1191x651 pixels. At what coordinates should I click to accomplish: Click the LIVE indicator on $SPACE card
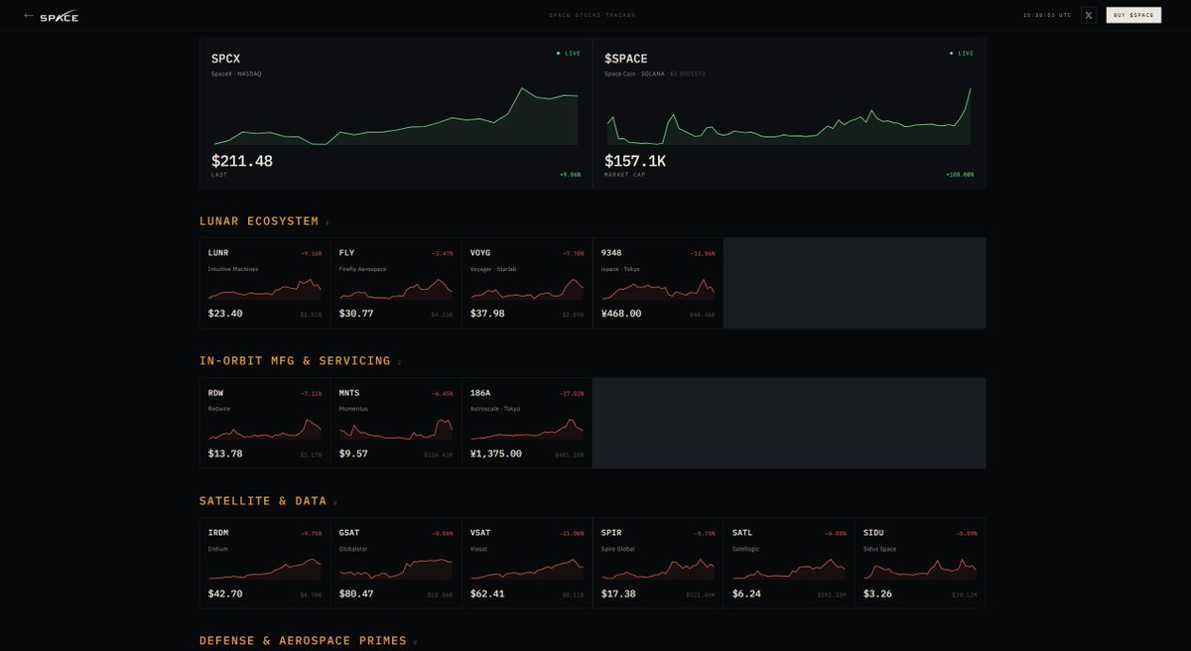coord(962,53)
